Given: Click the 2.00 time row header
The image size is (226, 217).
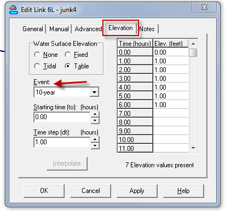Looking at the screenshot, I should 135,69.
